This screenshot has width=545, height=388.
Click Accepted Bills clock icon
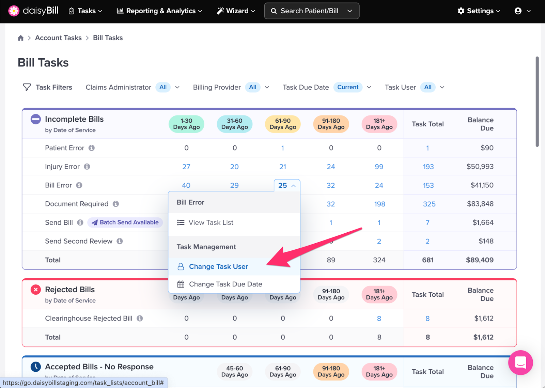[36, 367]
